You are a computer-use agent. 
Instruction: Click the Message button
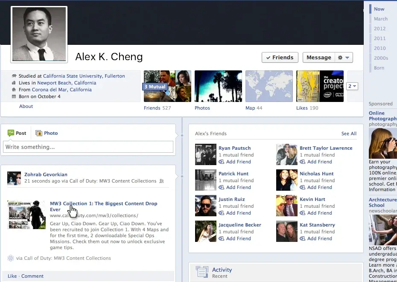coord(319,58)
